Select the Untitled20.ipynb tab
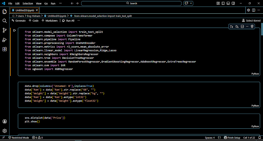Screen dimensions: 263x141 coord(24,10)
